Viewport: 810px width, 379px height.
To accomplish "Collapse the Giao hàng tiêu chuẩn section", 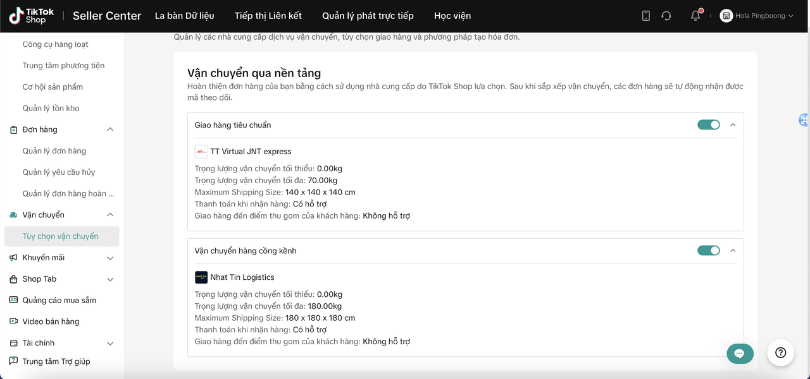I will 733,125.
